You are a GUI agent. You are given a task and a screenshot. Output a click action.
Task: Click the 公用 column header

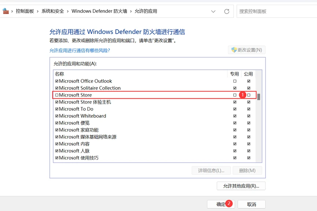pyautogui.click(x=248, y=74)
